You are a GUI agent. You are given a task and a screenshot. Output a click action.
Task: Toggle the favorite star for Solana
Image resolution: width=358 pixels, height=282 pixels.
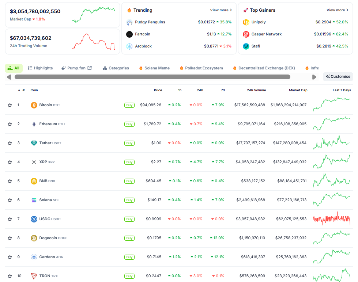pyautogui.click(x=10, y=200)
